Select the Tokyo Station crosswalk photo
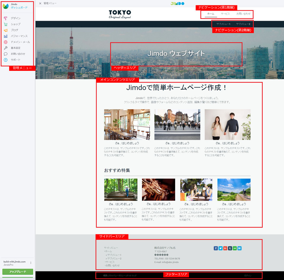The width and height of the screenshot is (284, 280). pos(177,124)
